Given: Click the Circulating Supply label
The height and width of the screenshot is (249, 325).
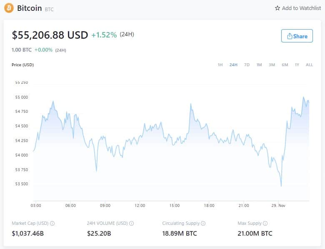Looking at the screenshot, I should 181,223.
